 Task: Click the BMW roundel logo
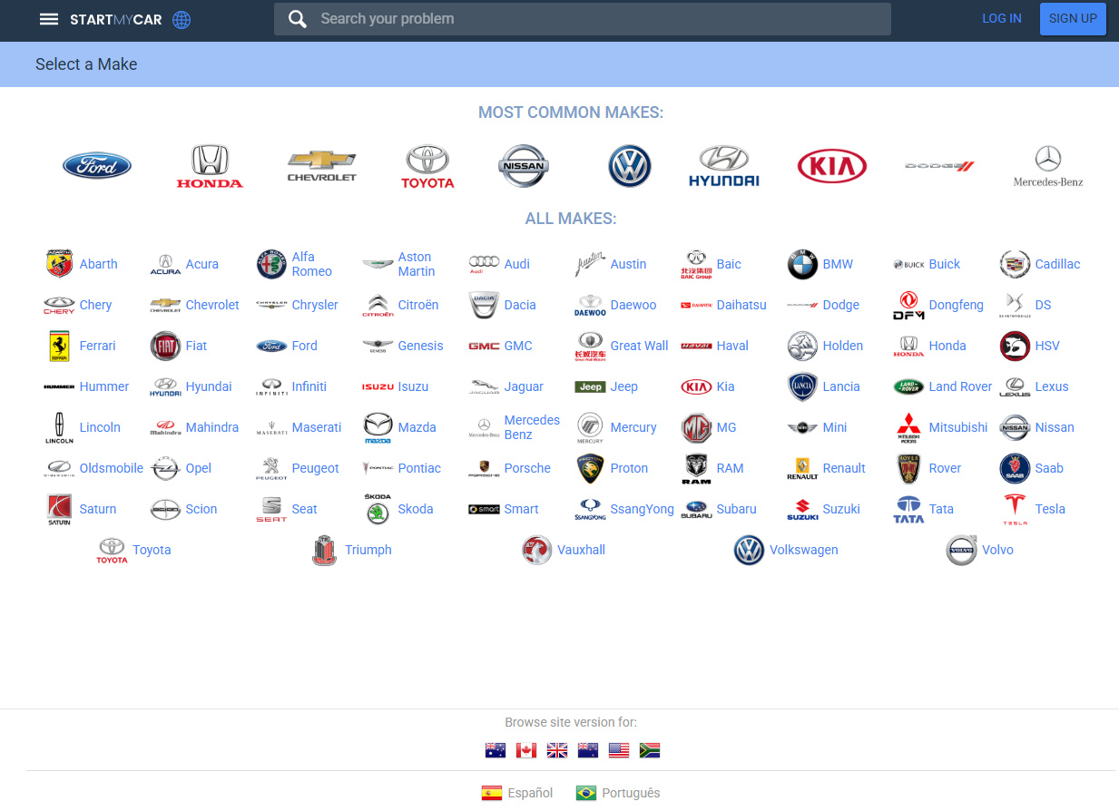coord(802,264)
